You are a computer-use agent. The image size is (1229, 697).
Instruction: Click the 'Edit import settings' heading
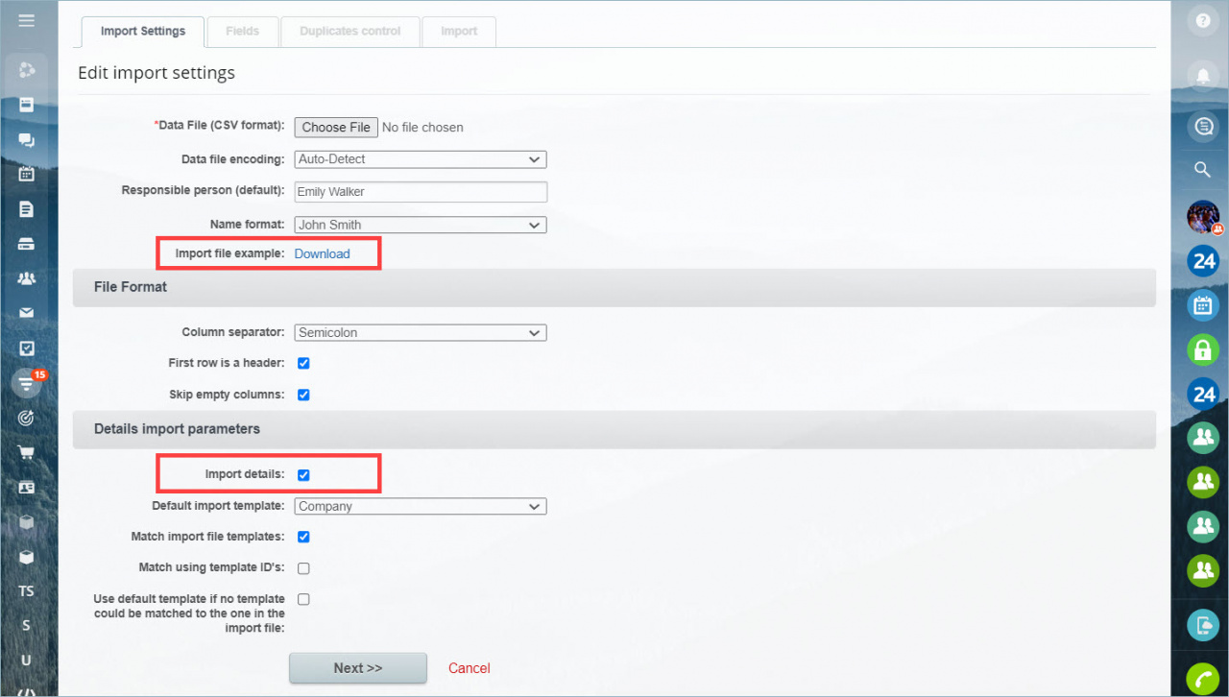157,73
